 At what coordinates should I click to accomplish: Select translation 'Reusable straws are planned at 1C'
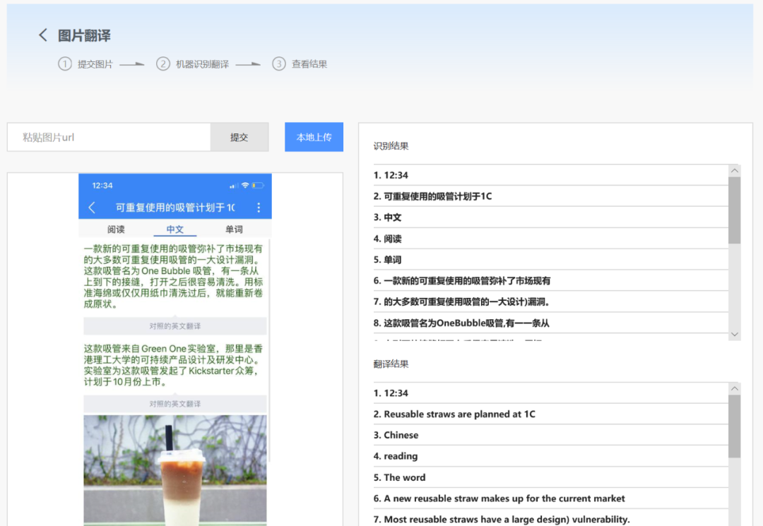click(551, 414)
